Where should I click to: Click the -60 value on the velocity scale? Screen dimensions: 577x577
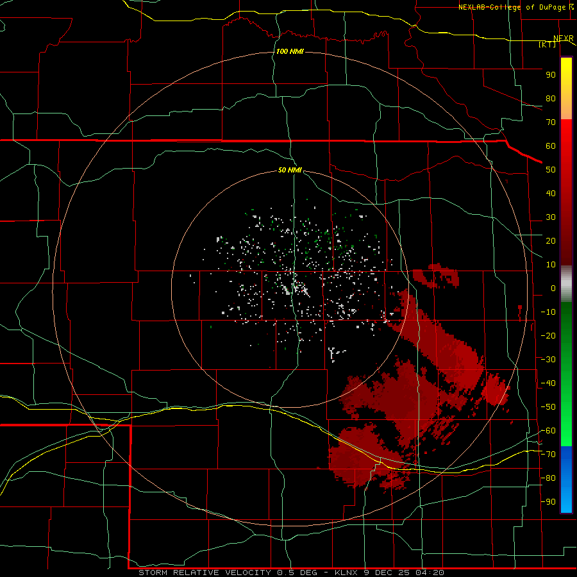[x=548, y=431]
